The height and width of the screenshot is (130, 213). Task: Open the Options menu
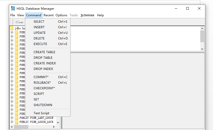(61, 15)
